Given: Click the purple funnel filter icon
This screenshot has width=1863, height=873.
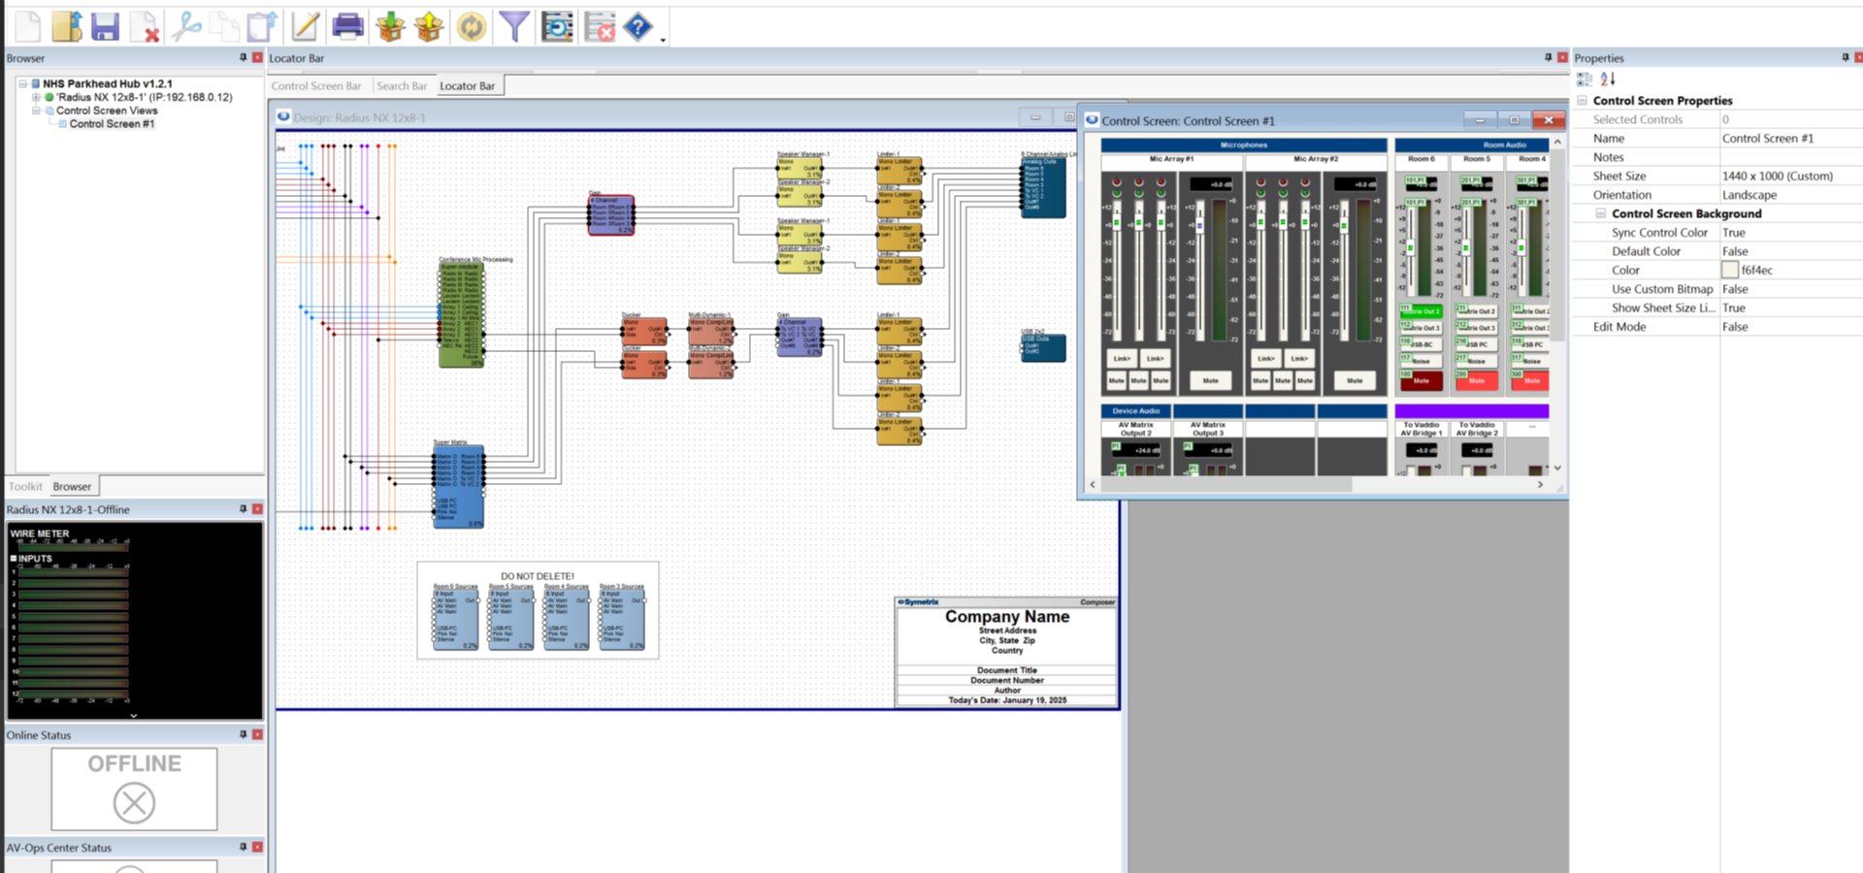Looking at the screenshot, I should pos(514,26).
